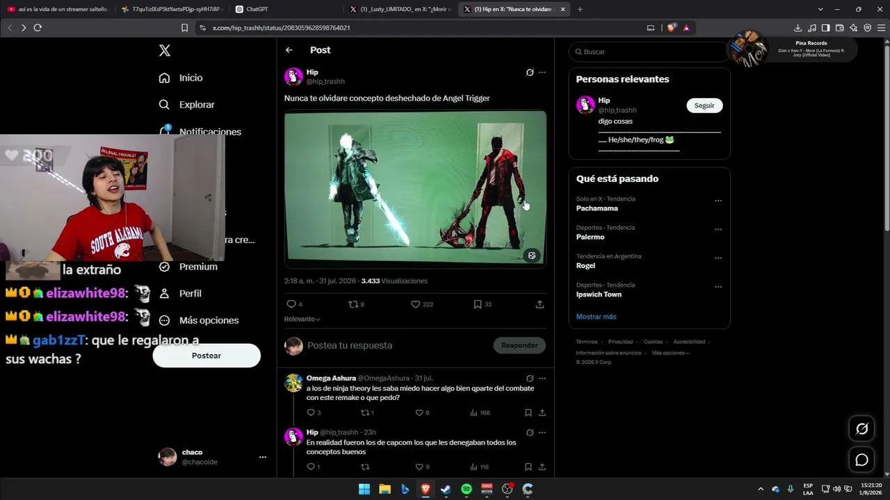Viewport: 890px width, 500px height.
Task: Open the three-dot menu on Hip's main post
Action: tap(542, 72)
